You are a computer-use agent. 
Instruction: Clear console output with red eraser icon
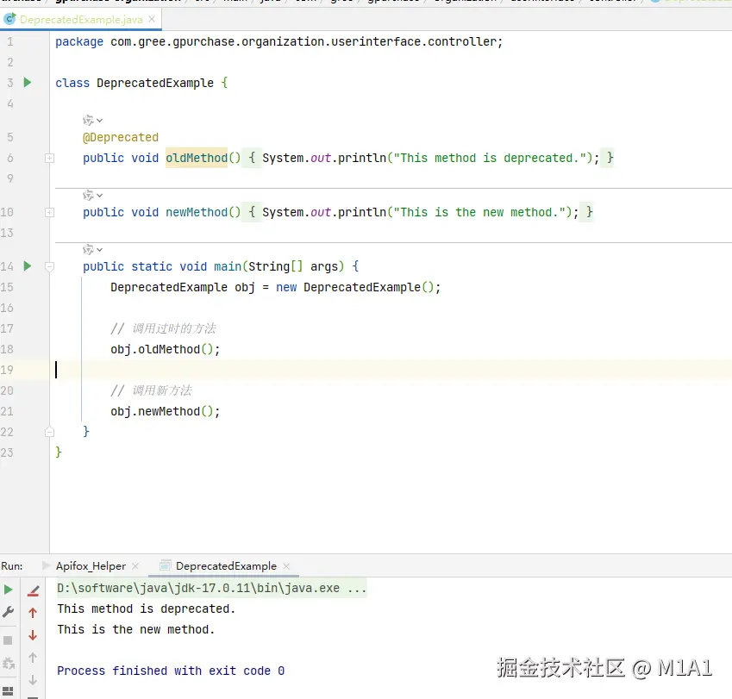point(33,590)
